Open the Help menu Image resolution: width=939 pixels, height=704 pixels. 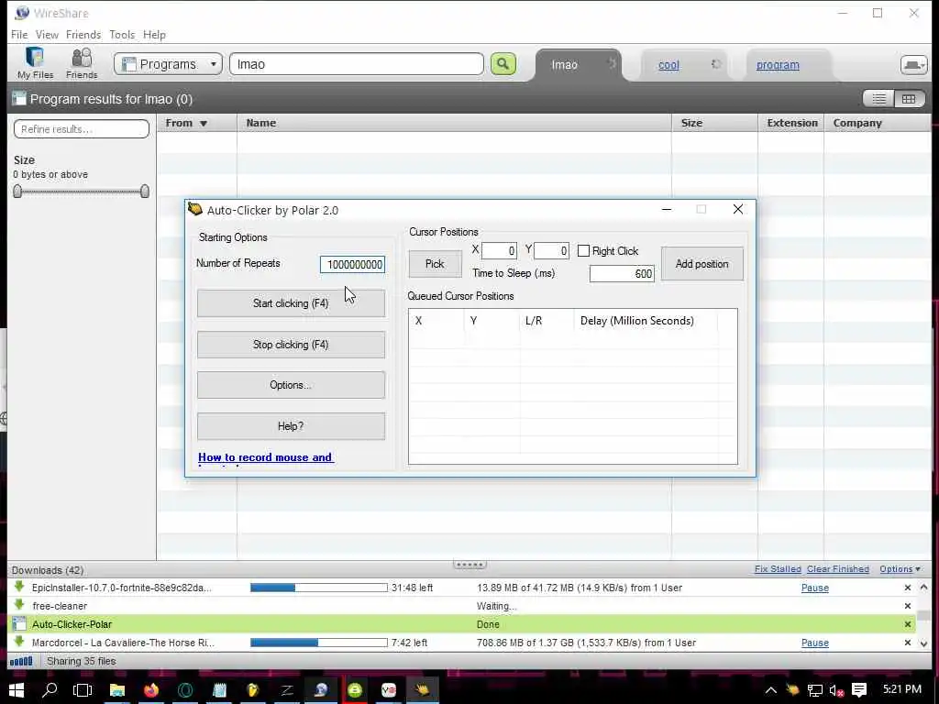(x=154, y=35)
